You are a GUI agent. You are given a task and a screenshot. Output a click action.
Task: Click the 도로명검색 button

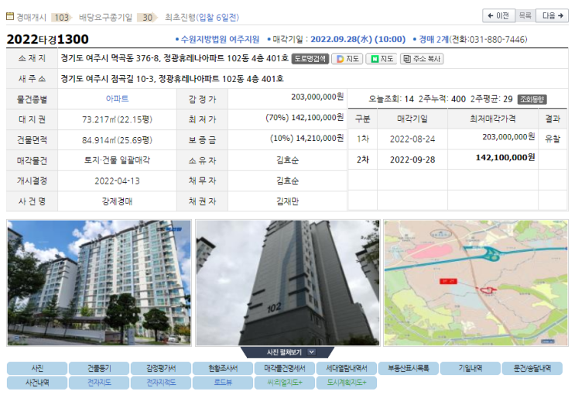310,59
